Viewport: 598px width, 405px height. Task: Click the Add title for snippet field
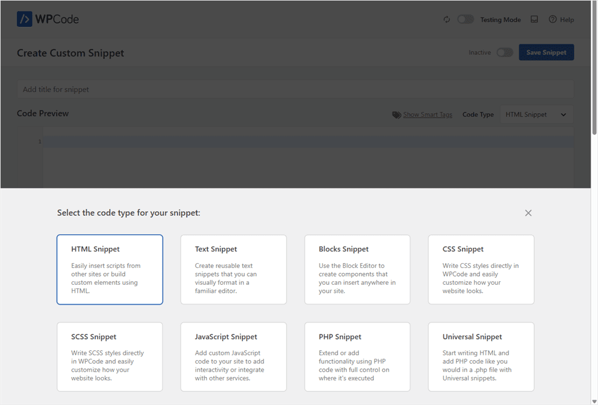(295, 89)
